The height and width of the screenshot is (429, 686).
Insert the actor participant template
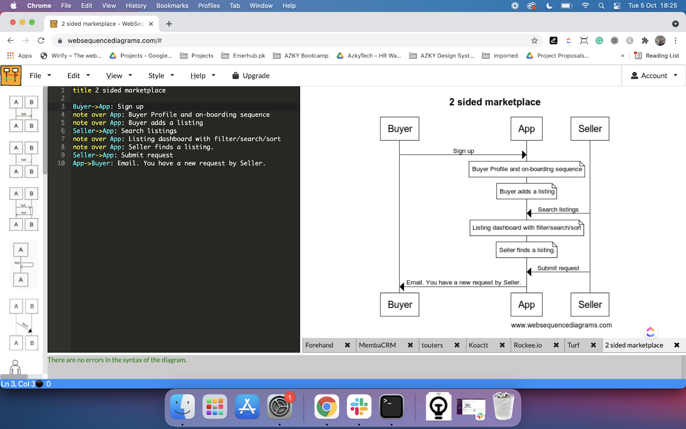[x=15, y=367]
